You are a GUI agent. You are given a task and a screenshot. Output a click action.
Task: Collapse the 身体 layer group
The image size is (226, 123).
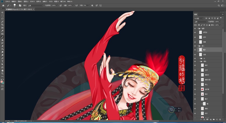click(199, 61)
